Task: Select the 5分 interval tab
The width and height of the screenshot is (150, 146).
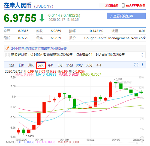Action: tap(60, 65)
